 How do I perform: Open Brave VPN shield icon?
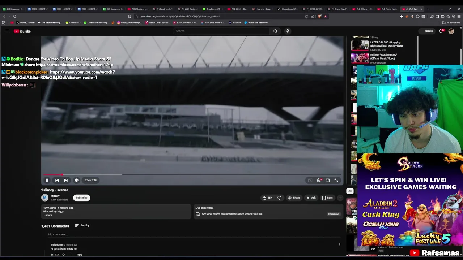pos(453,16)
